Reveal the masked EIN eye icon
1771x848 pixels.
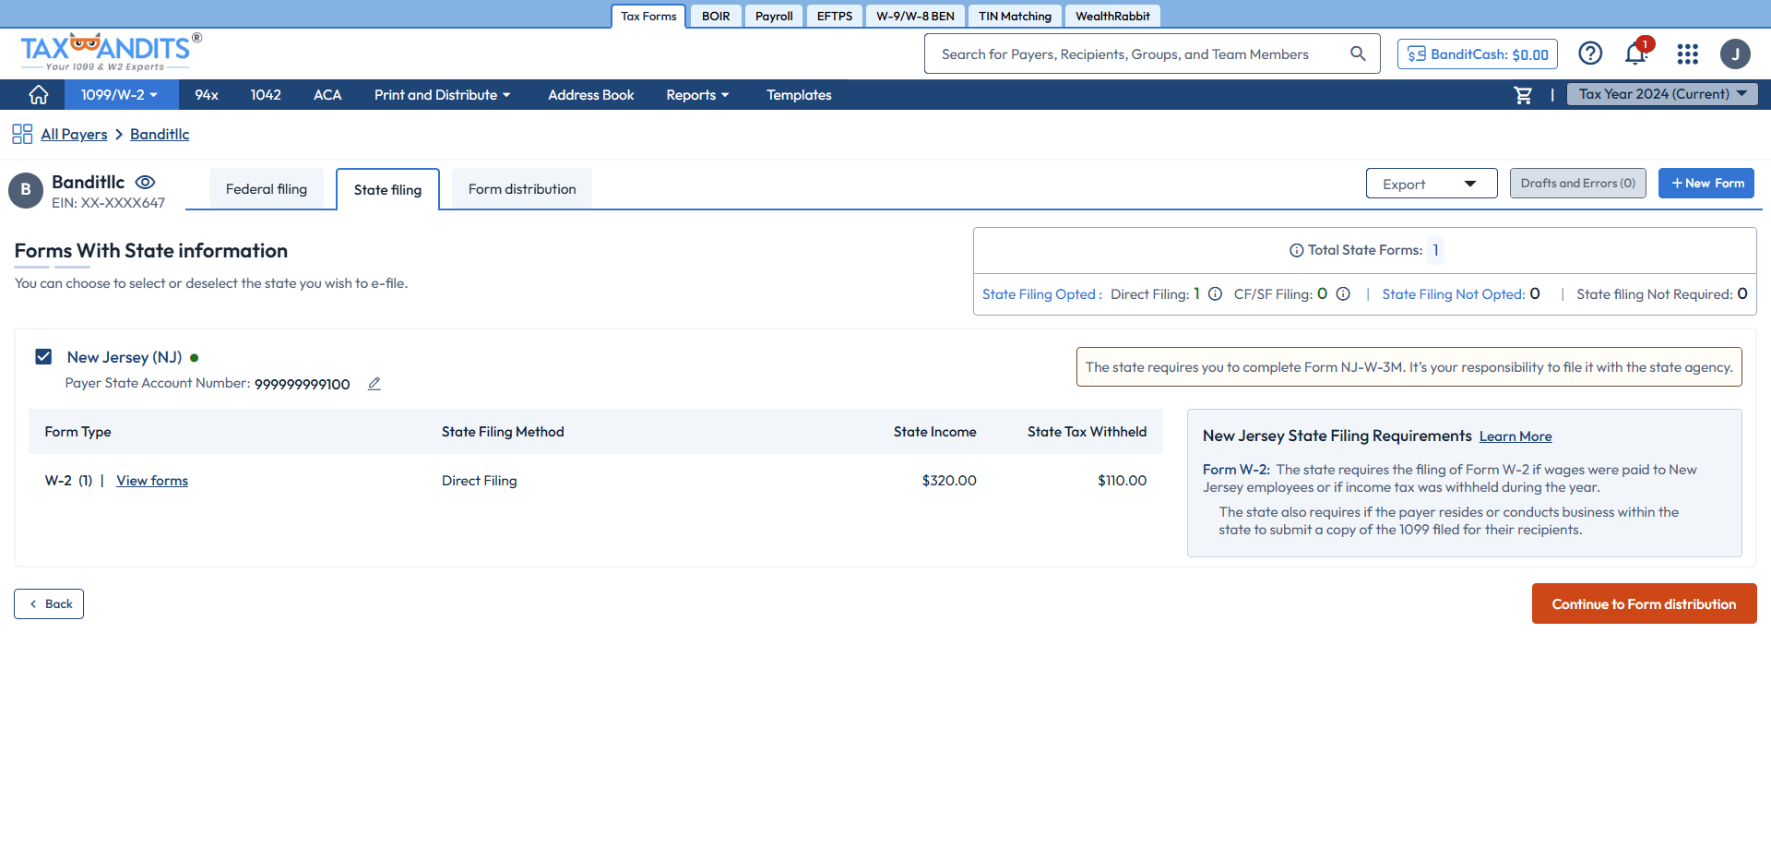[146, 182]
